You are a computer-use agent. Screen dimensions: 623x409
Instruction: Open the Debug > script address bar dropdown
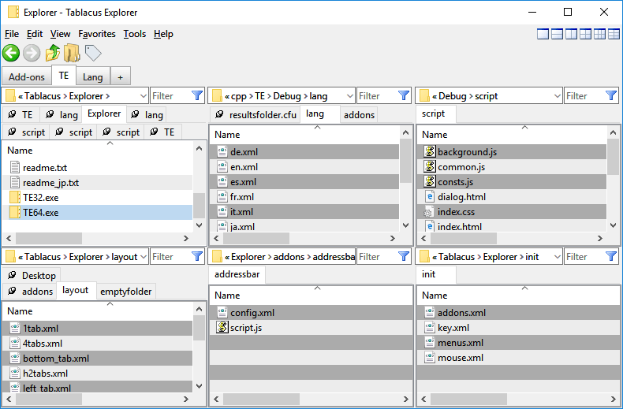[x=555, y=96]
